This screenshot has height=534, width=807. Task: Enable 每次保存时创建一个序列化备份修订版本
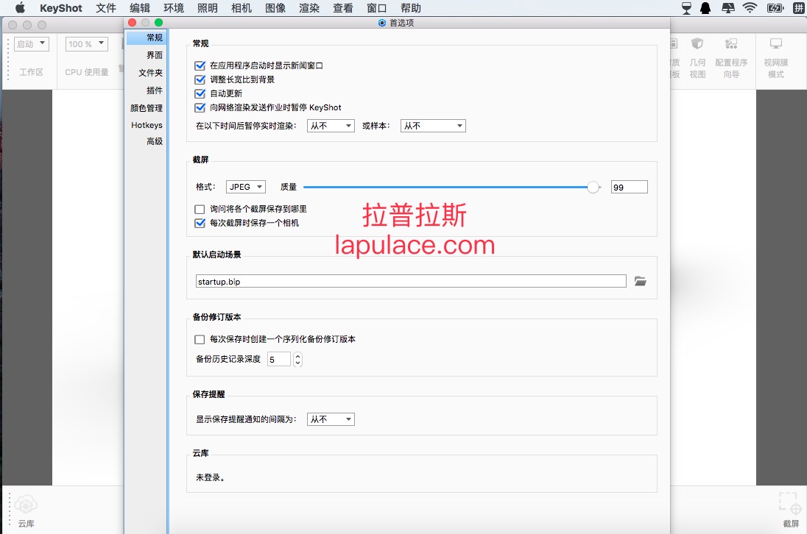tap(200, 339)
